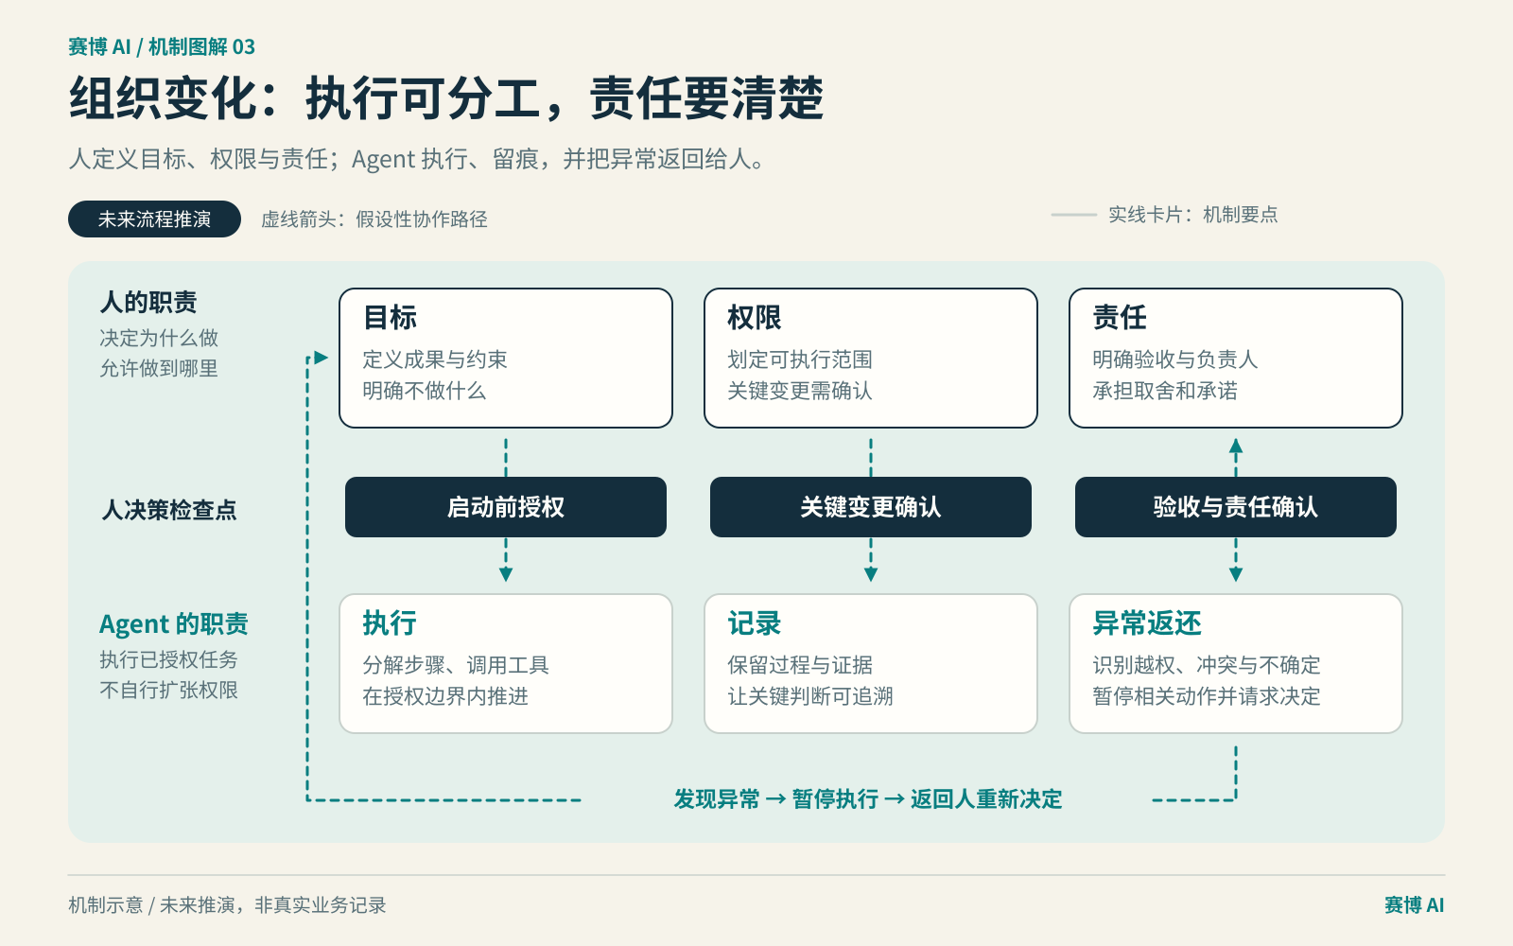Click the main title 组织变化：执行可分工，责任要清楚
Screen dimensions: 1513x946
(x=446, y=97)
